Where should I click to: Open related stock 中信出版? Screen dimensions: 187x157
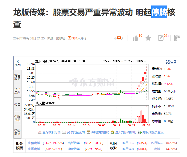(34, 143)
